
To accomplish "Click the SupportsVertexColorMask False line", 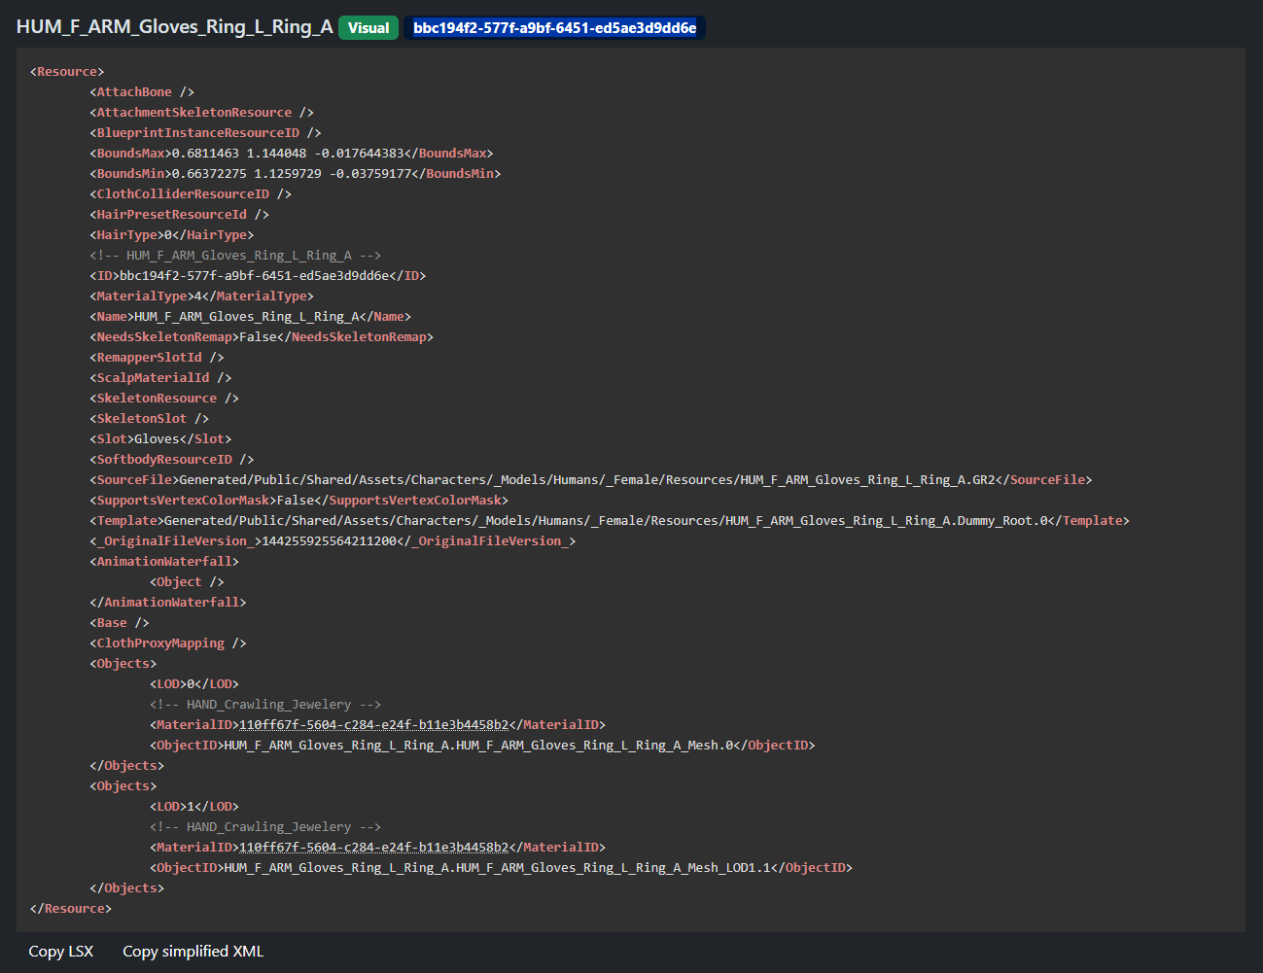I will pos(299,500).
